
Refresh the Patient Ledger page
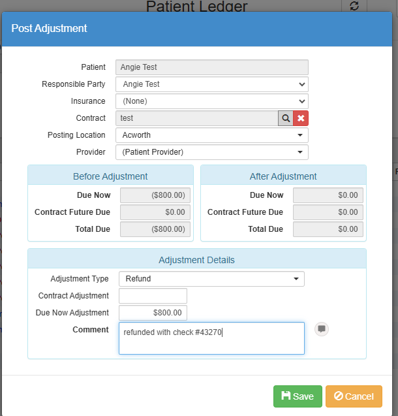click(354, 6)
